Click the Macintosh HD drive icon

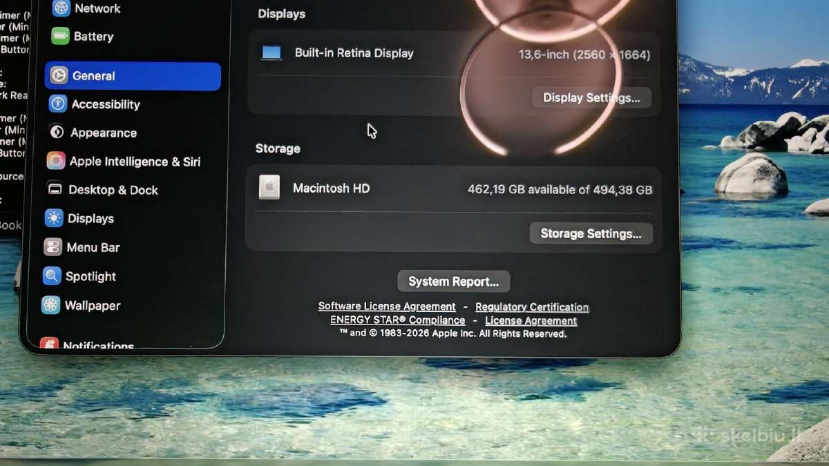click(269, 187)
